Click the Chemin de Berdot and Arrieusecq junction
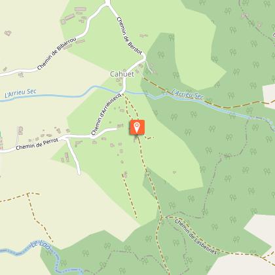This screenshot has width=275, height=275. (x=143, y=58)
